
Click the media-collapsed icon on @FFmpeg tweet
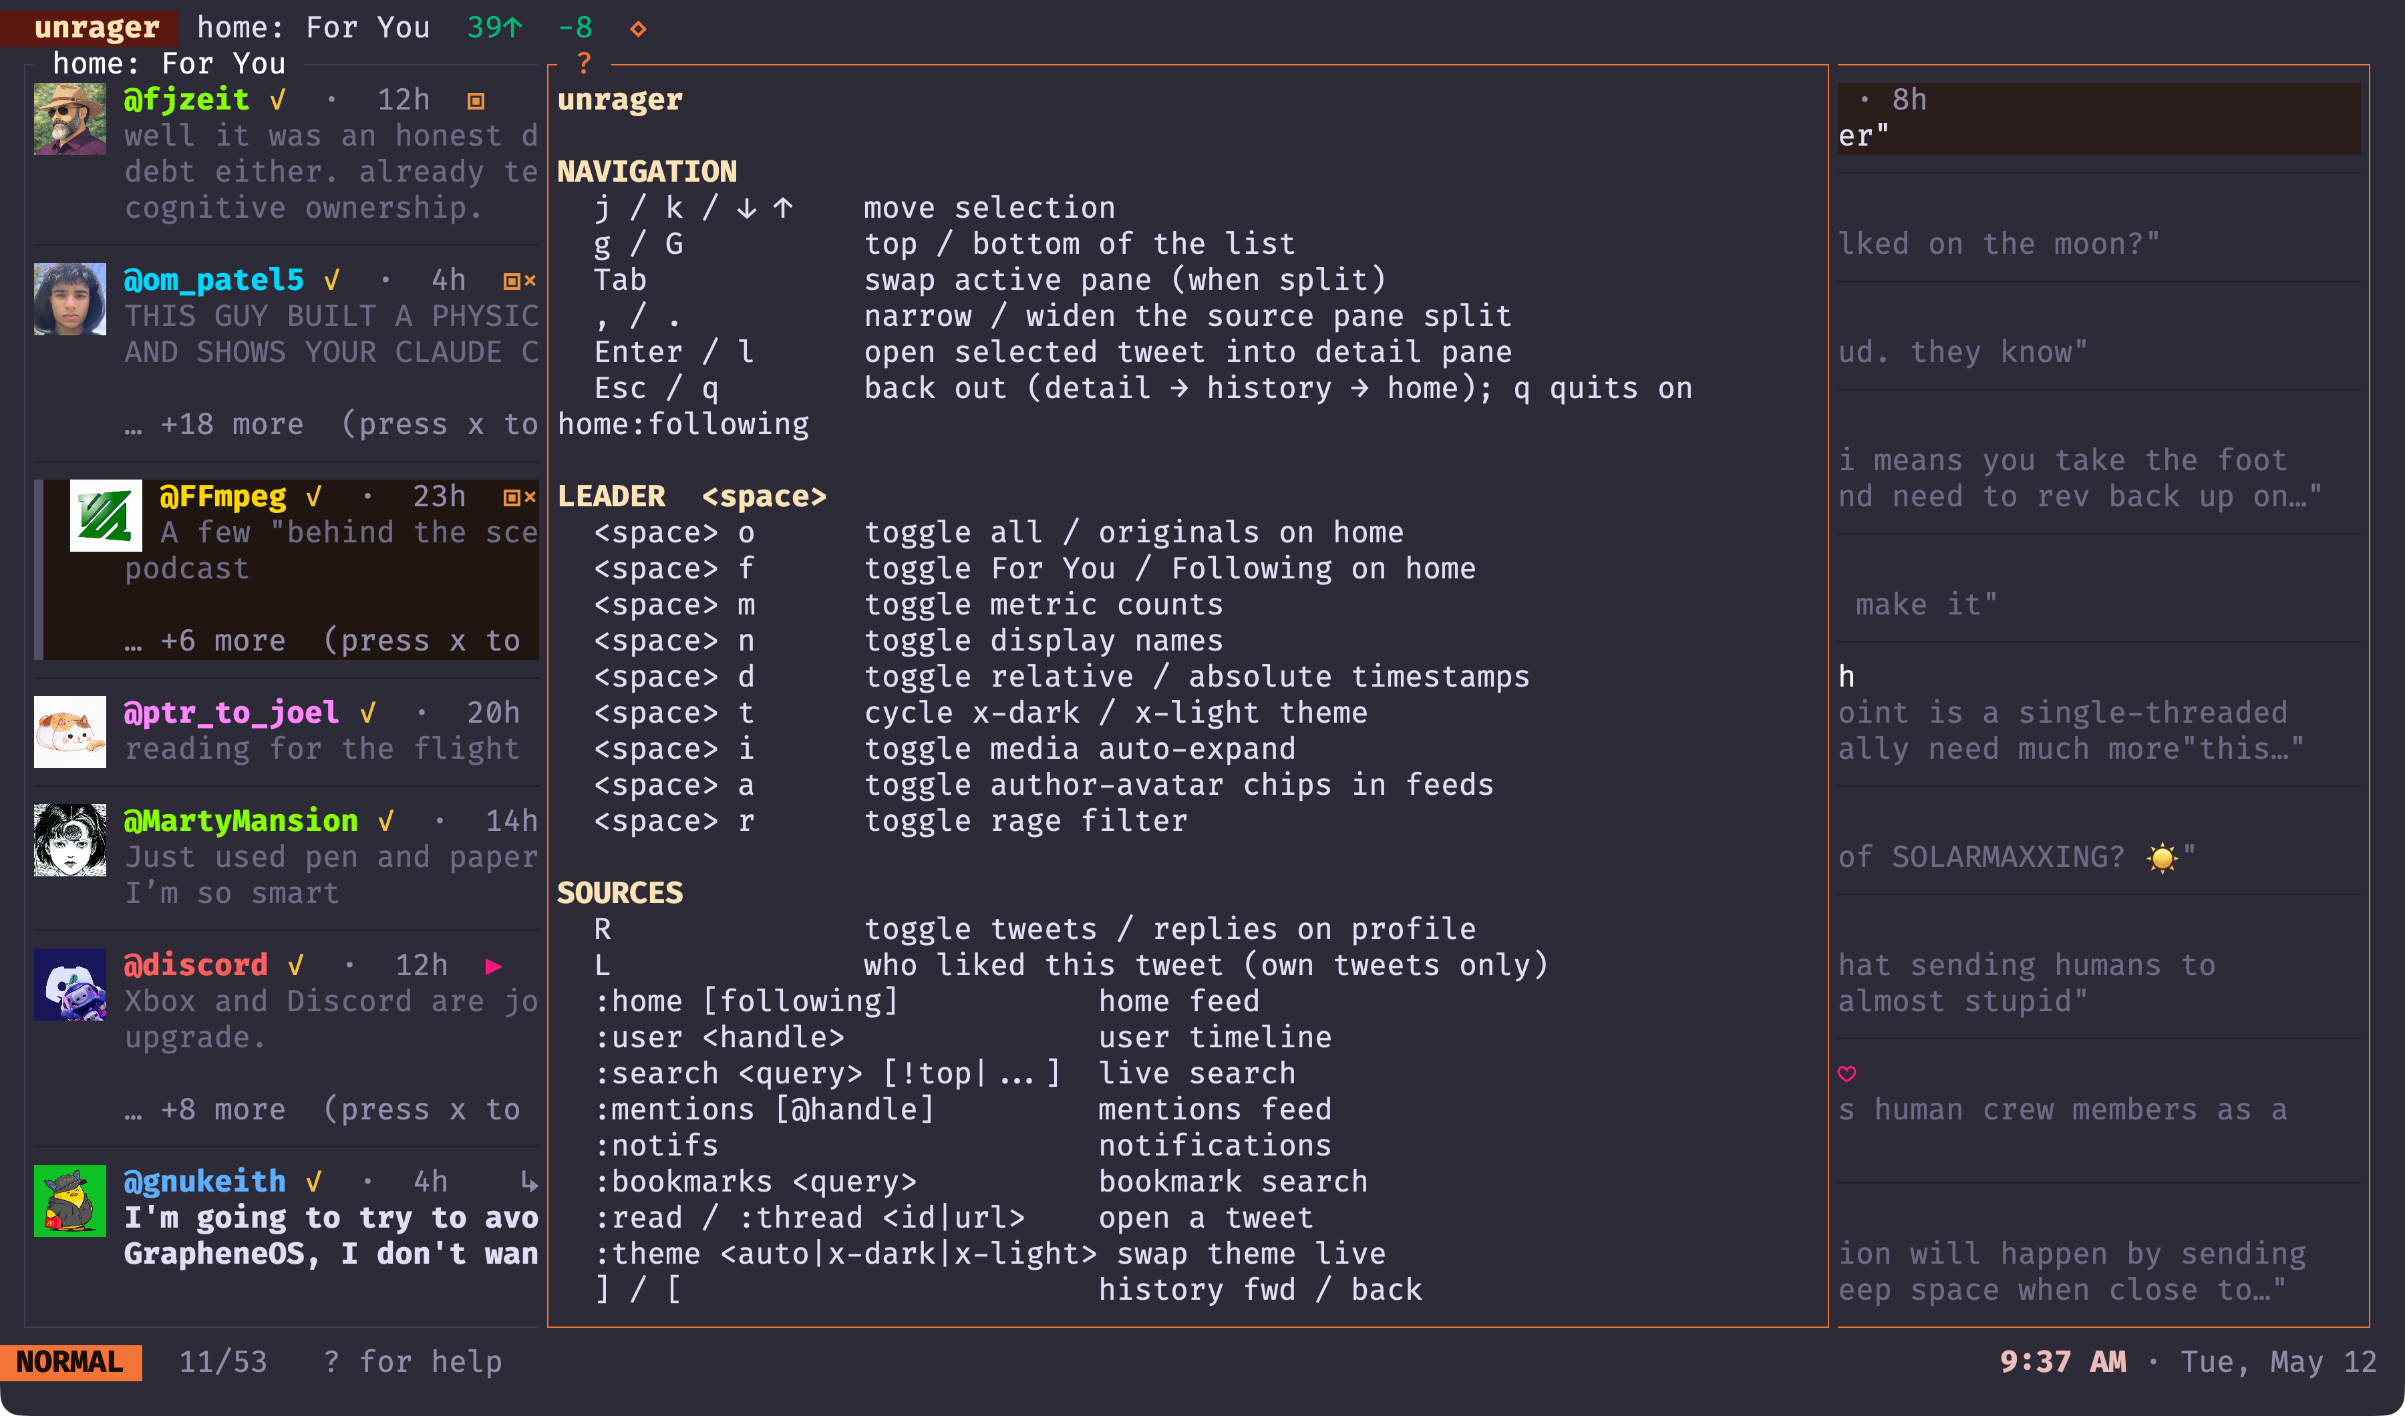click(x=520, y=497)
